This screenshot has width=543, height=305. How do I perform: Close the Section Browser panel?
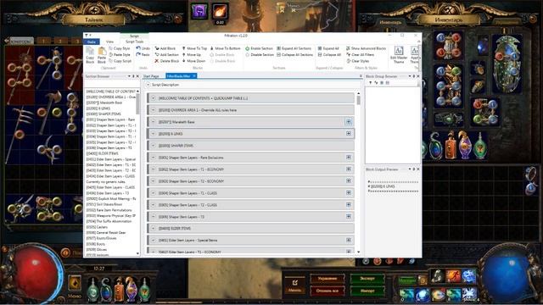pos(137,76)
